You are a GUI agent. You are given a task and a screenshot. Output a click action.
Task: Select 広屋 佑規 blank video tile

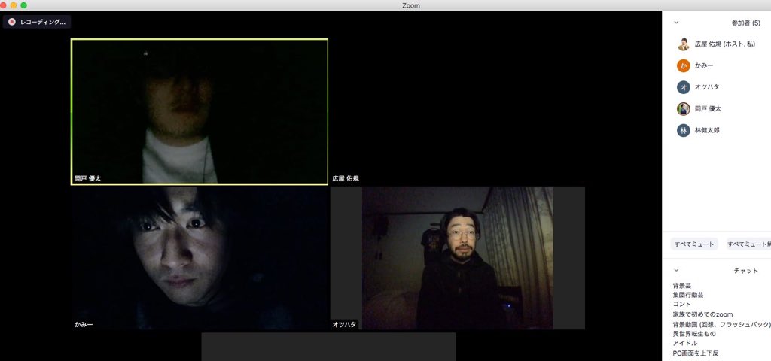coord(458,111)
